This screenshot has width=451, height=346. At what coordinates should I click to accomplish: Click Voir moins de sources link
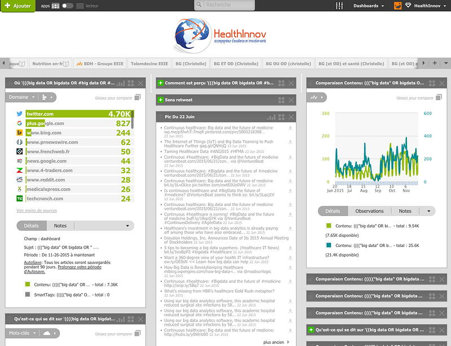tap(37, 210)
